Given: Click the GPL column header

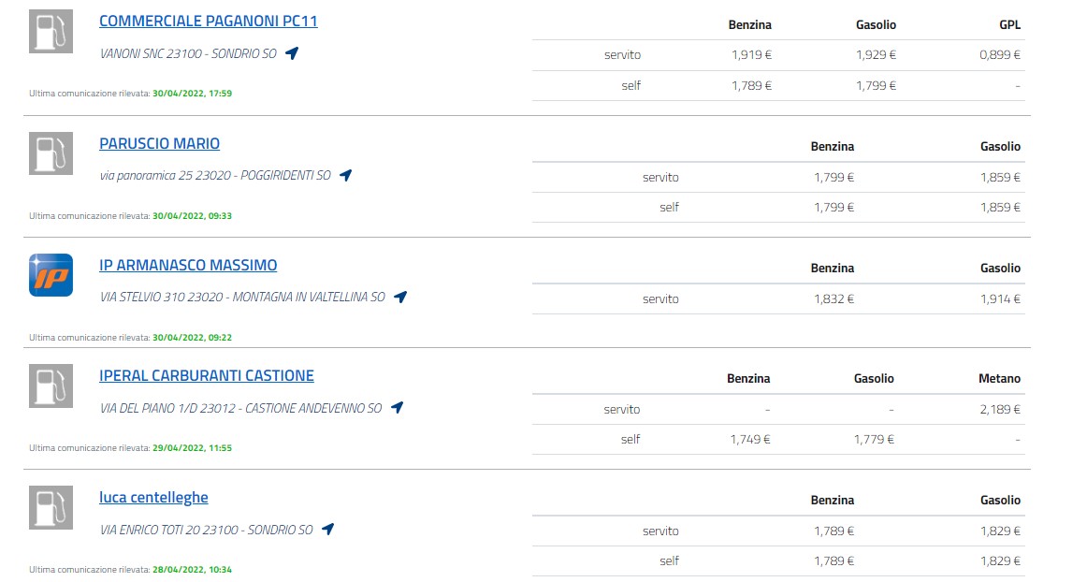Looking at the screenshot, I should tap(1010, 24).
